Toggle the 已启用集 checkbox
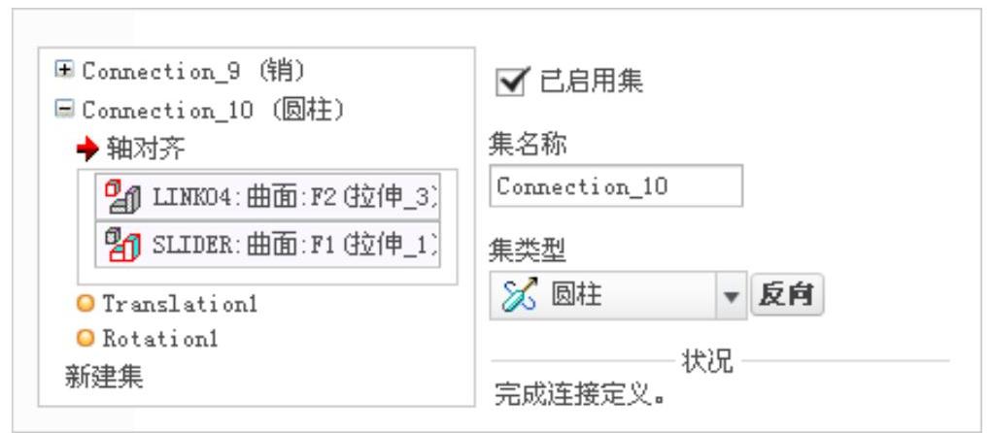 click(x=511, y=83)
